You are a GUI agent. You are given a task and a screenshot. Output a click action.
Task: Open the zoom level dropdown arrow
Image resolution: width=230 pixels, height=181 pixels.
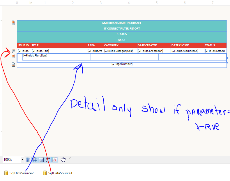click(22, 160)
